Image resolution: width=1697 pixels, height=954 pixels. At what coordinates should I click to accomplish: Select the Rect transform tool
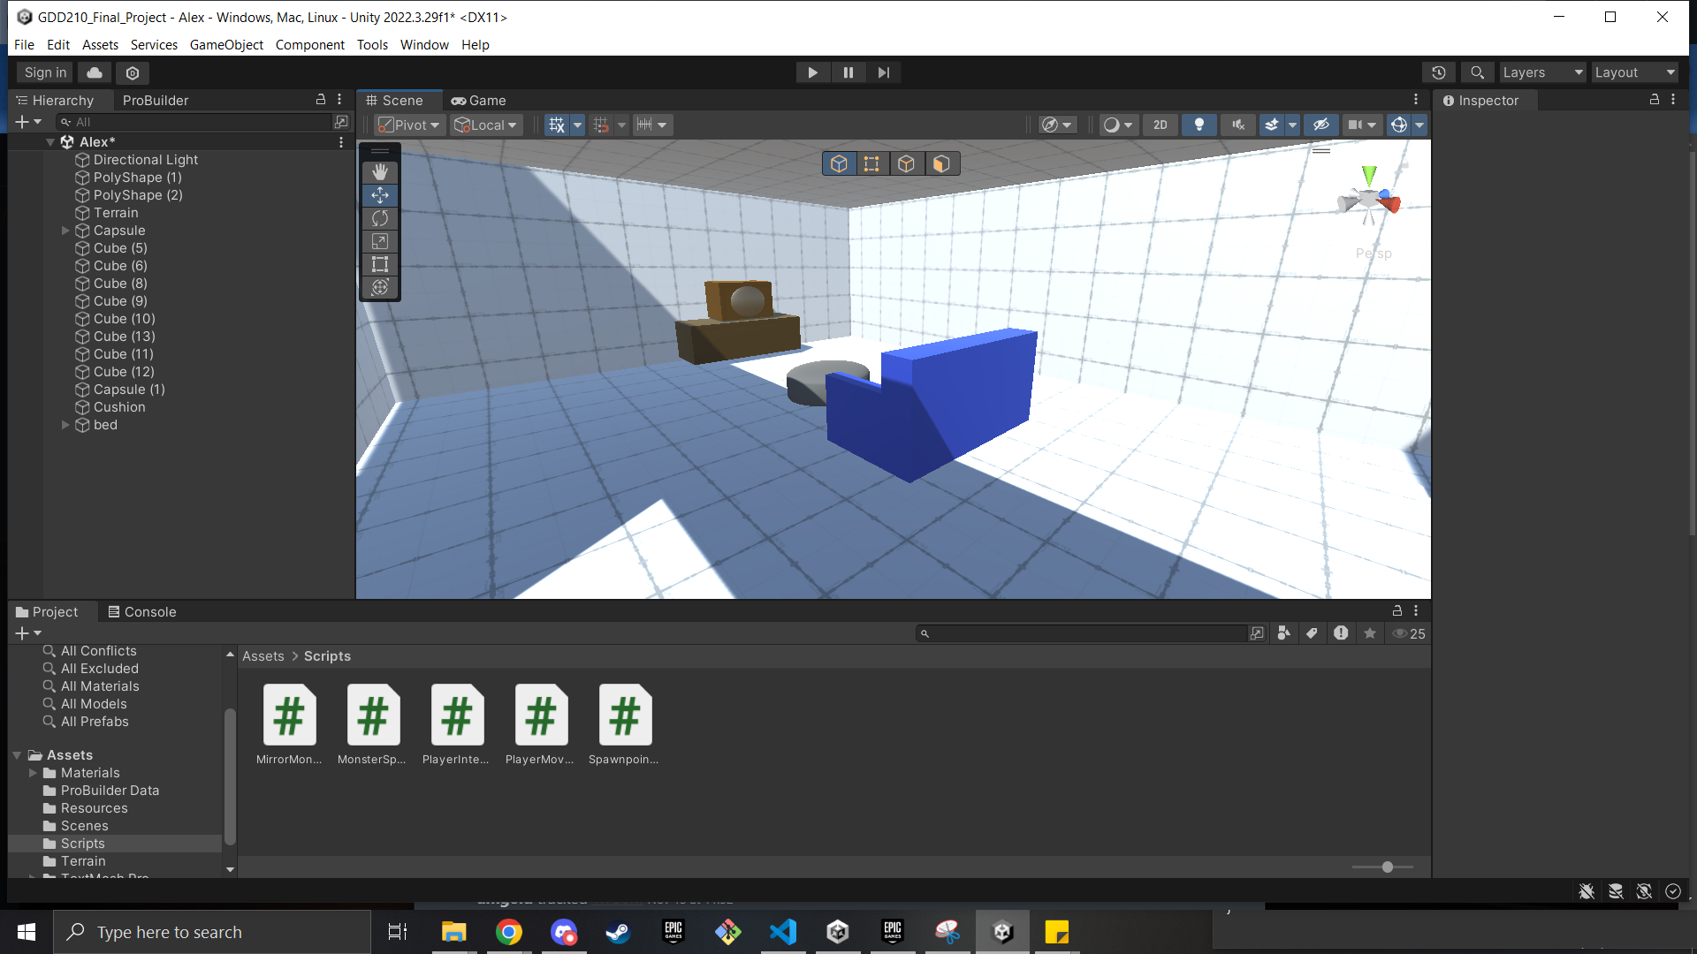click(x=380, y=264)
